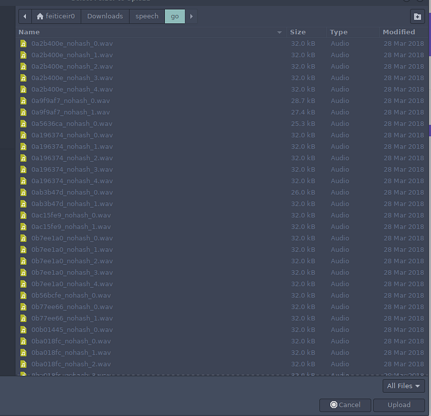The image size is (431, 416).
Task: Click the audio icon of 0a196374_nohash_2.wav
Action: tap(23, 158)
